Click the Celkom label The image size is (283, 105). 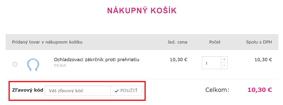(x=217, y=90)
